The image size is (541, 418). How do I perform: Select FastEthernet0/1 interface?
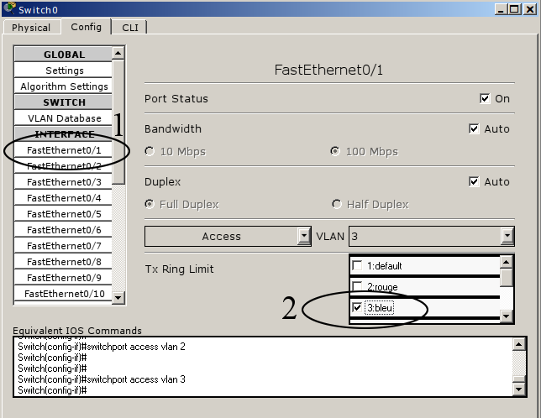65,150
